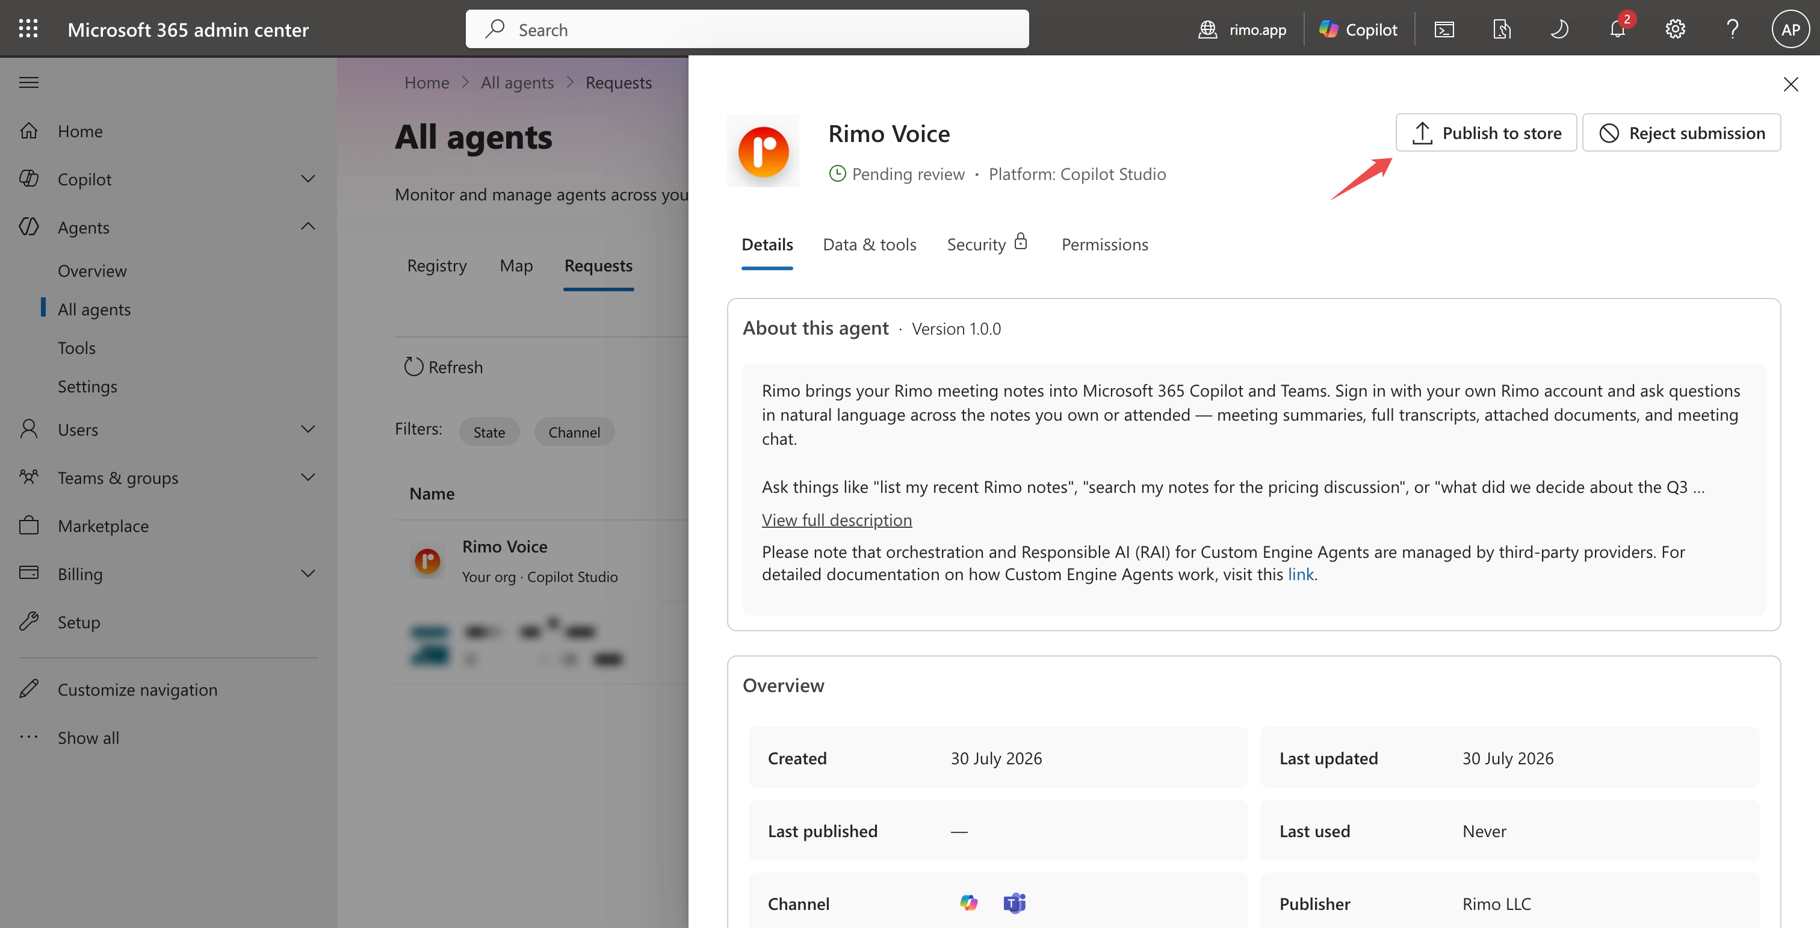
Task: Click the Marketplace bag icon in sidebar
Action: 29,525
